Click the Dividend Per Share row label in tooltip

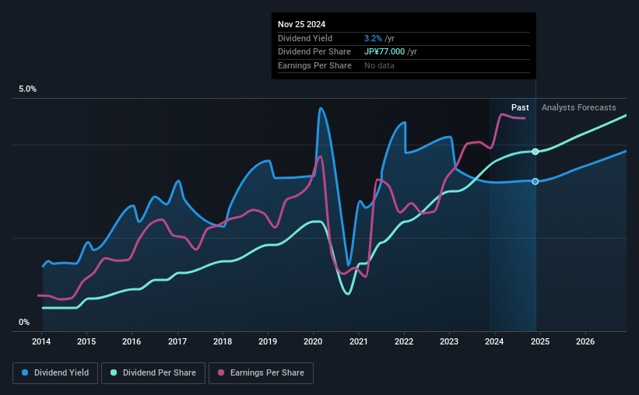point(314,52)
